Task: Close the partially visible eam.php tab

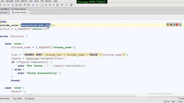Action: pos(8,12)
